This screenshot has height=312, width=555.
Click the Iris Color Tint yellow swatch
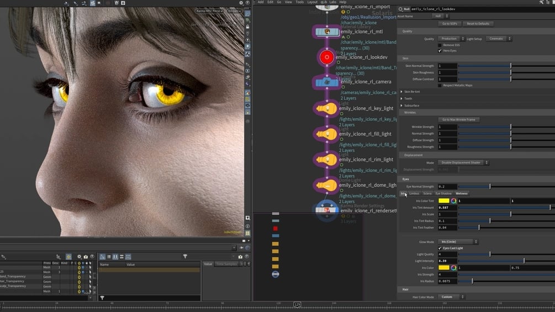pos(444,201)
